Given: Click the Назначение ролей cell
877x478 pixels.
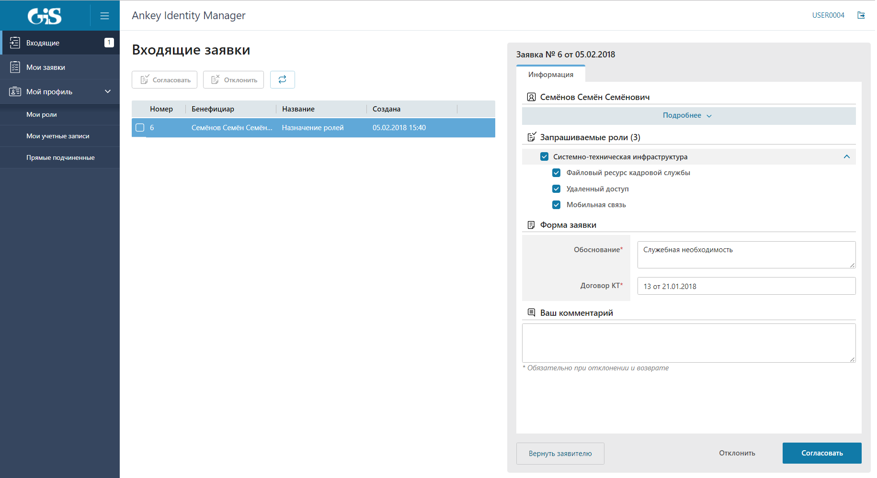Looking at the screenshot, I should (313, 128).
